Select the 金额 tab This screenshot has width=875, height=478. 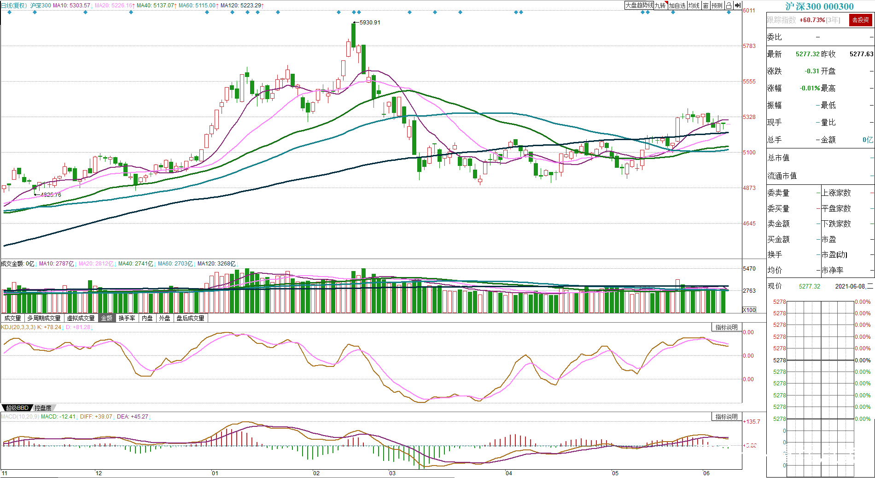pyautogui.click(x=106, y=318)
